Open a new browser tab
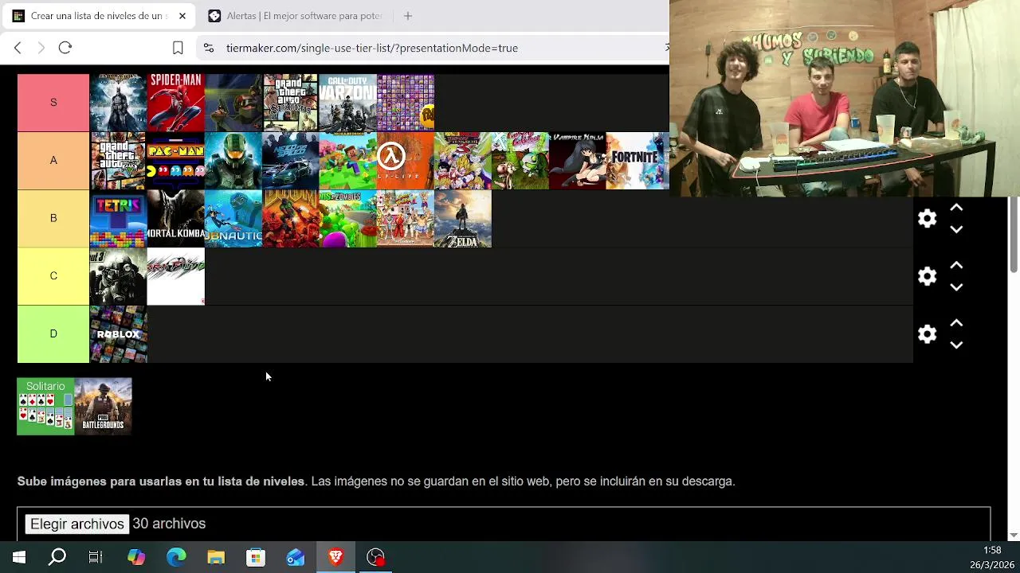 (x=407, y=16)
